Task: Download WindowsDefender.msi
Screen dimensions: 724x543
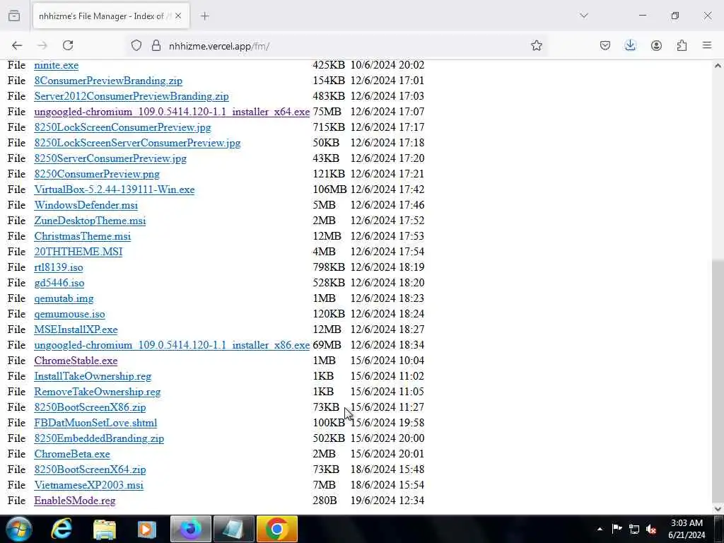Action: coord(86,205)
